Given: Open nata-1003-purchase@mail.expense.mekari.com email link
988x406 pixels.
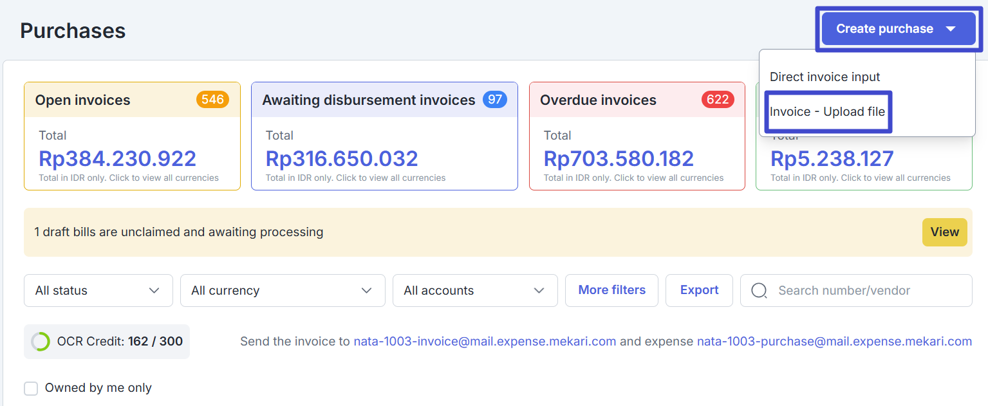Looking at the screenshot, I should [x=834, y=342].
